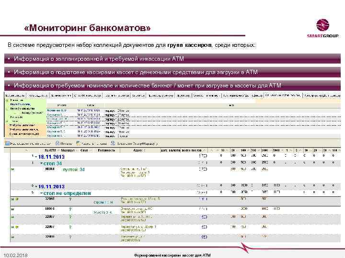Open the 'всего листов' column sort arrow
This screenshot has width=345, height=258.
point(204,150)
